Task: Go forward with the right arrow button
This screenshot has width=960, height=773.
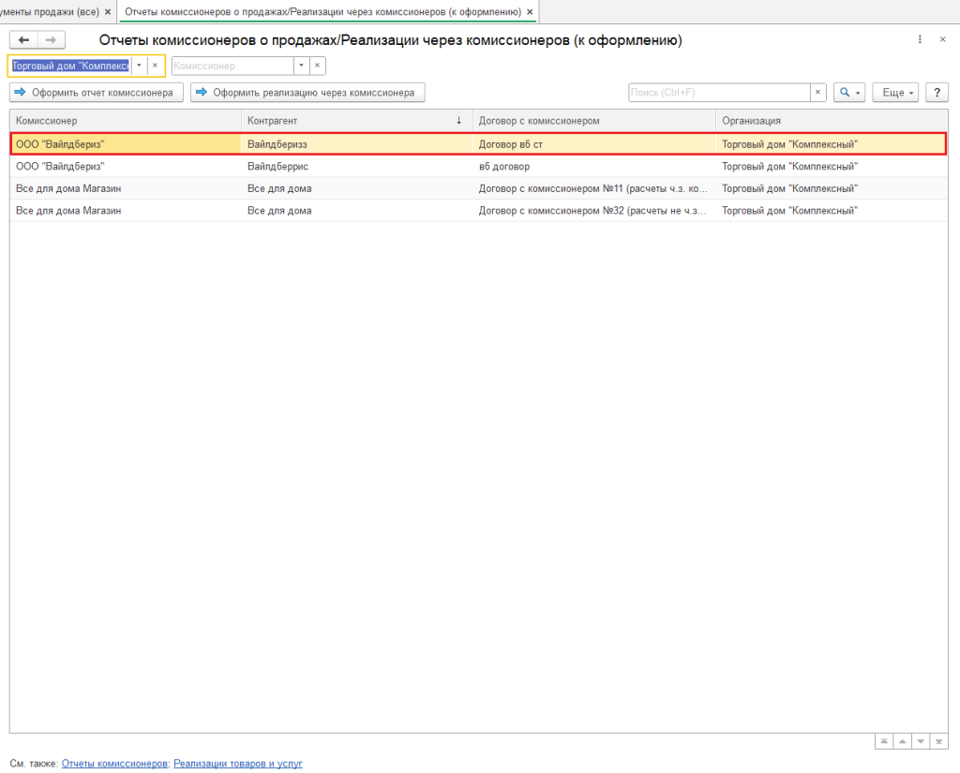Action: [52, 39]
